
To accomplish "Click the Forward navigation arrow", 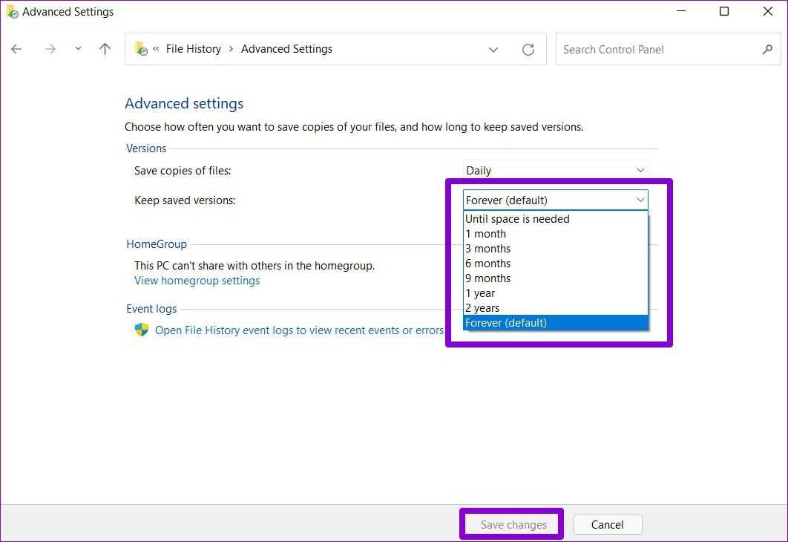I will [x=50, y=49].
